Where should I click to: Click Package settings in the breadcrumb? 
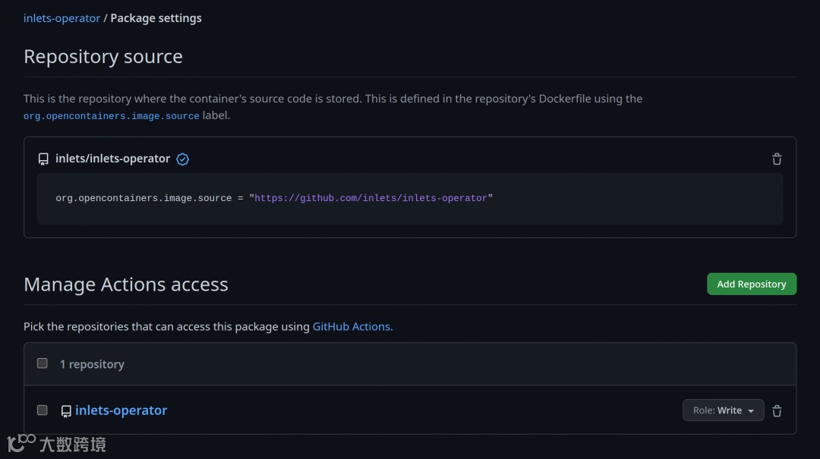click(x=156, y=18)
